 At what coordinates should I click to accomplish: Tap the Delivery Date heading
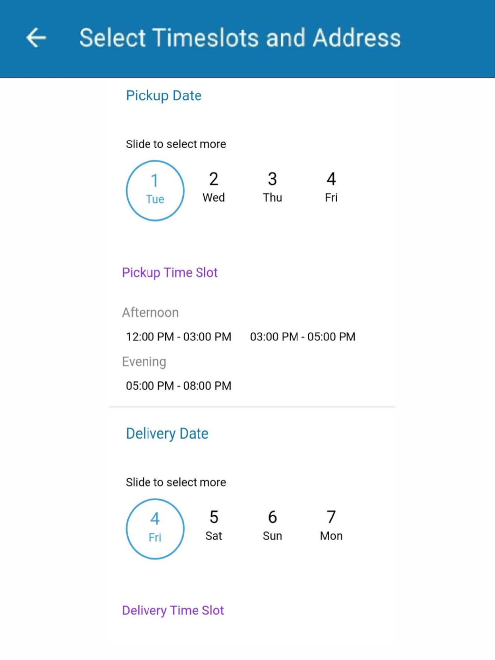167,434
